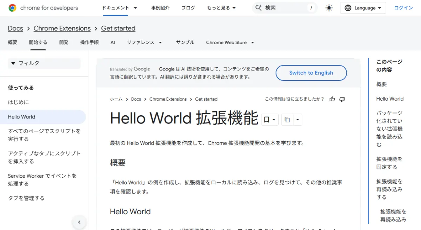
Task: Collapse the left sidebar with chevron button
Action: tap(79, 222)
